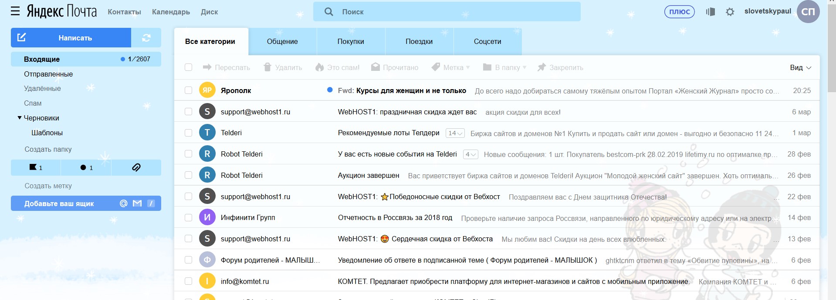Viewport: 836px width, 300px height.
Task: Open the Вид view dropdown
Action: (801, 67)
